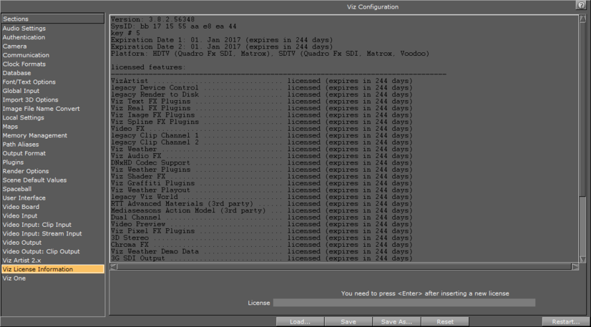This screenshot has width=591, height=327.
Task: Click the DNxHD Codec Support row
Action: pos(262,162)
